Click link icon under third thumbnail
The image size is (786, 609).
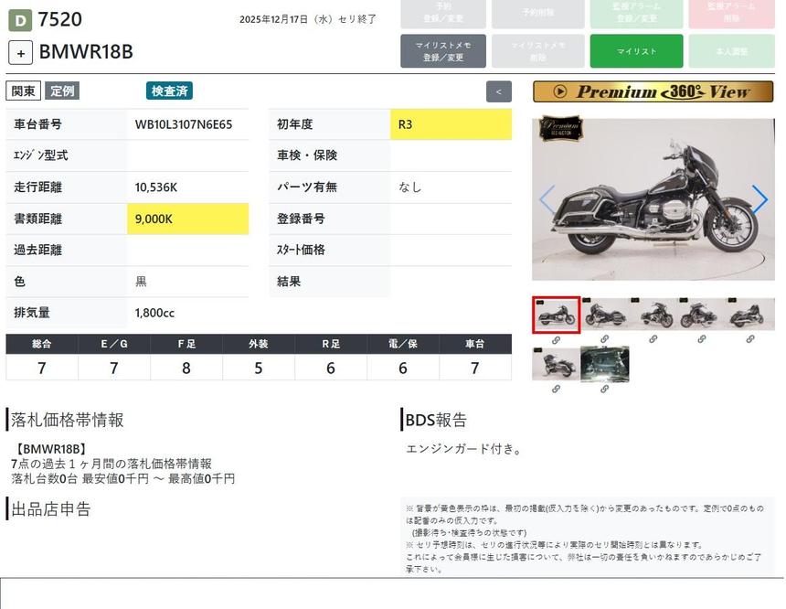click(x=653, y=339)
